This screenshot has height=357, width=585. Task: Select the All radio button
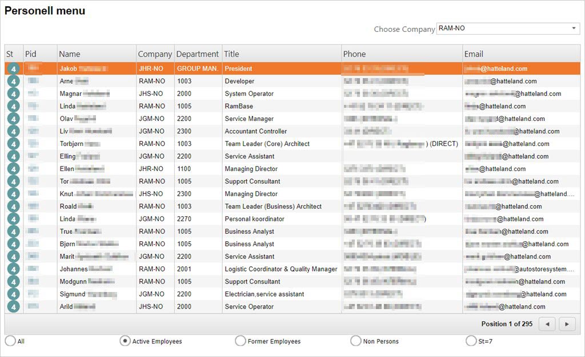point(10,341)
